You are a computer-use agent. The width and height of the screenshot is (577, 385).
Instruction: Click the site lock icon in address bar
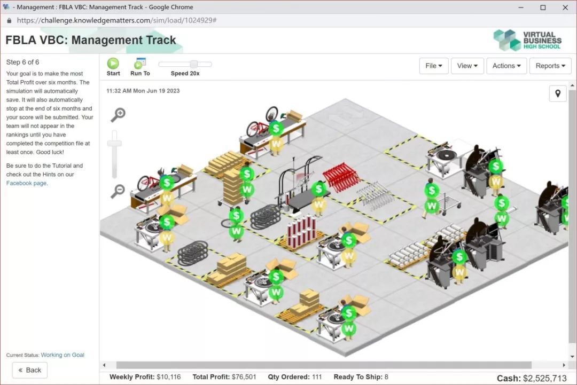pos(9,21)
